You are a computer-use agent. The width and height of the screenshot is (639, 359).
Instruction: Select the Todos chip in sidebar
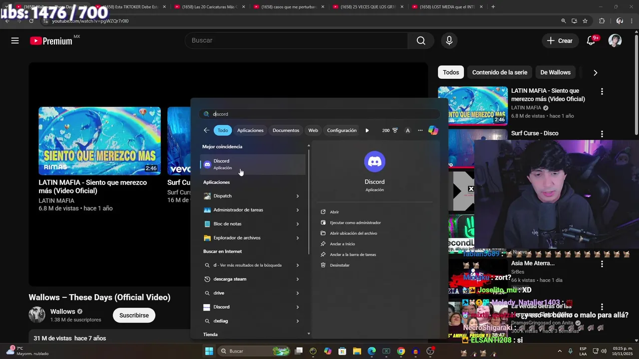pyautogui.click(x=451, y=72)
